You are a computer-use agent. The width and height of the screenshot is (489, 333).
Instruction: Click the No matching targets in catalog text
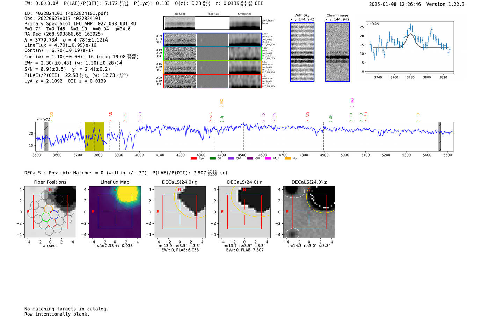coord(66,309)
